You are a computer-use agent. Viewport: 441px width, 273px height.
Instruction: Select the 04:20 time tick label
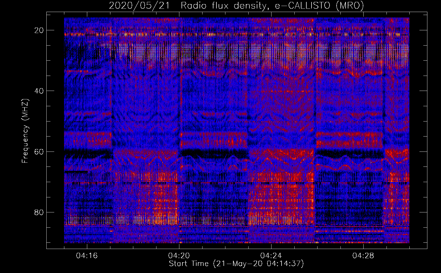[x=179, y=256]
